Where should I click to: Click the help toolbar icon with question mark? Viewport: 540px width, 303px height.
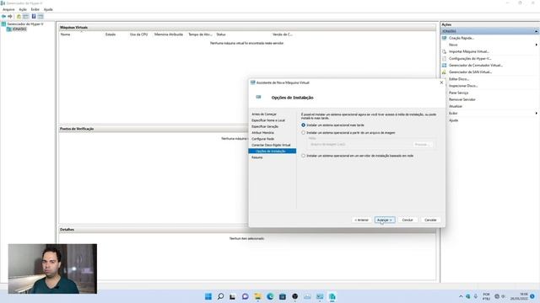34,16
